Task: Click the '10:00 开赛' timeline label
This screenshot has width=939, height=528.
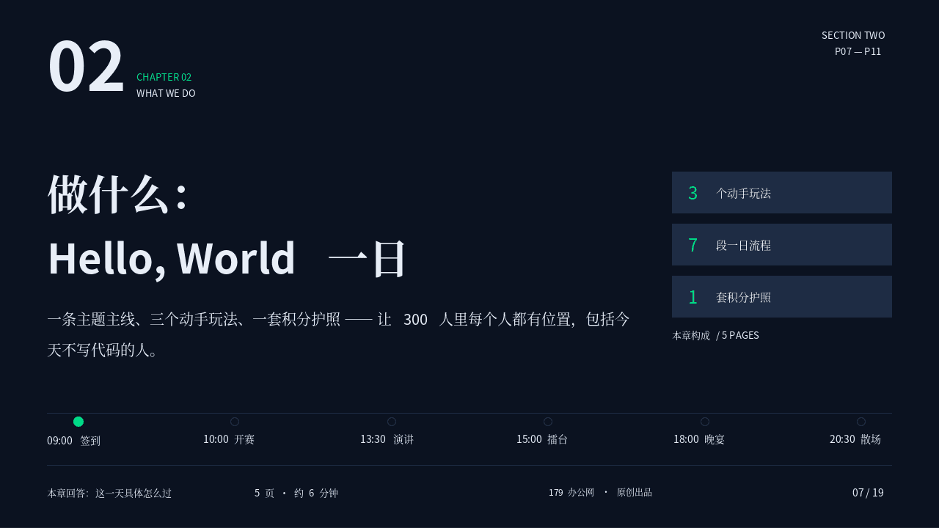Action: pyautogui.click(x=229, y=439)
